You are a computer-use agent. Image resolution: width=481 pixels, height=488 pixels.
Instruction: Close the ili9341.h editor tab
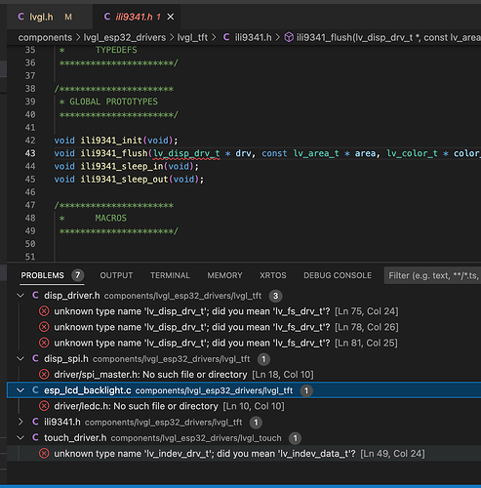point(171,17)
